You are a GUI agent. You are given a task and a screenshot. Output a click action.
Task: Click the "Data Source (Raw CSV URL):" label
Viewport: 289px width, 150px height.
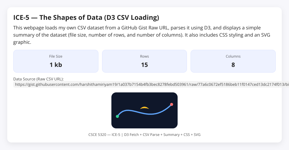tap(39, 79)
